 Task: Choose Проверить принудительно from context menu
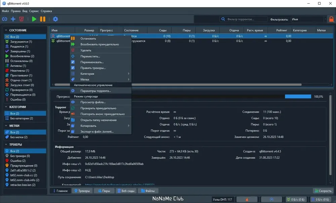(101, 108)
